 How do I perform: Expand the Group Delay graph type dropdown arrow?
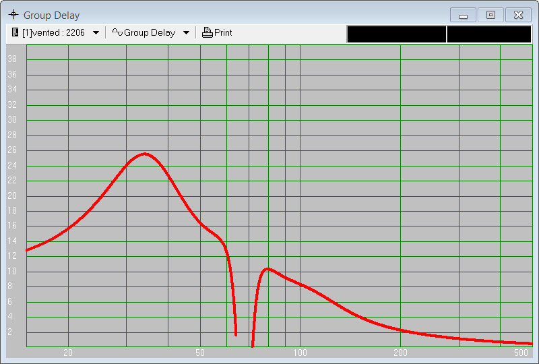pyautogui.click(x=186, y=32)
